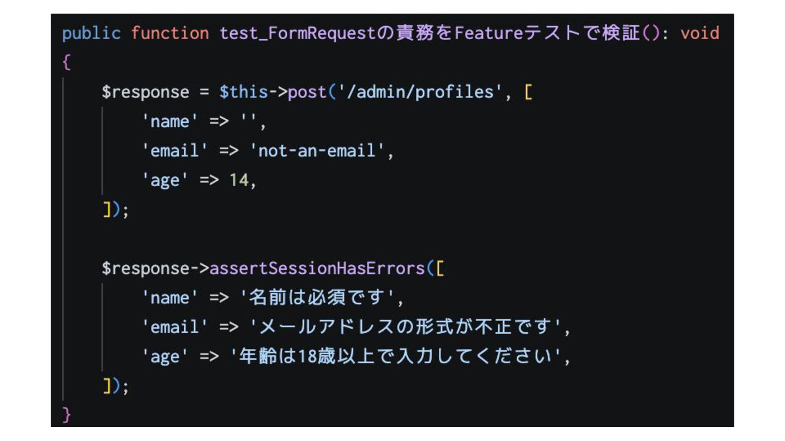Click the 'email' key in assertion array
The image size is (785, 441).
click(x=175, y=327)
